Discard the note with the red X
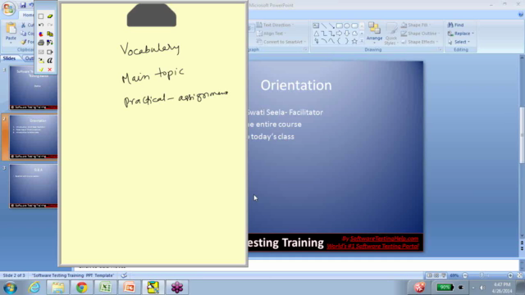Screen dimensions: 525x295 50,70
